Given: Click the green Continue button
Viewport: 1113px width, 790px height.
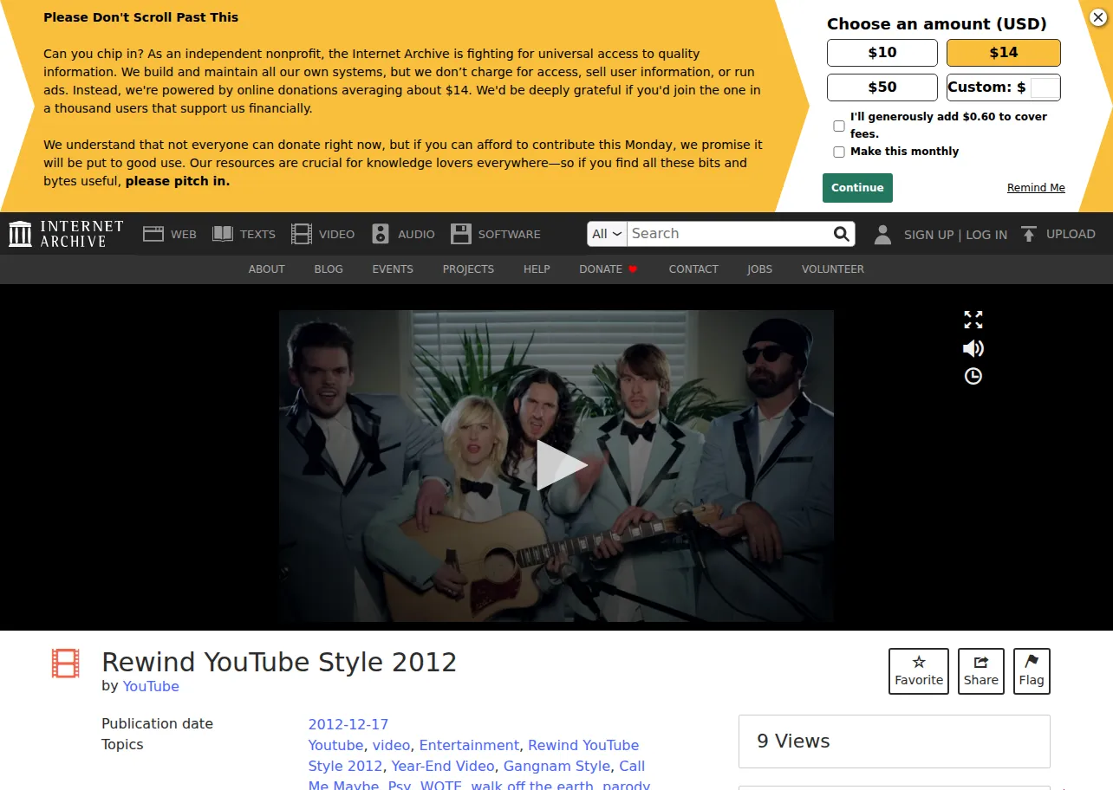Looking at the screenshot, I should 857,188.
